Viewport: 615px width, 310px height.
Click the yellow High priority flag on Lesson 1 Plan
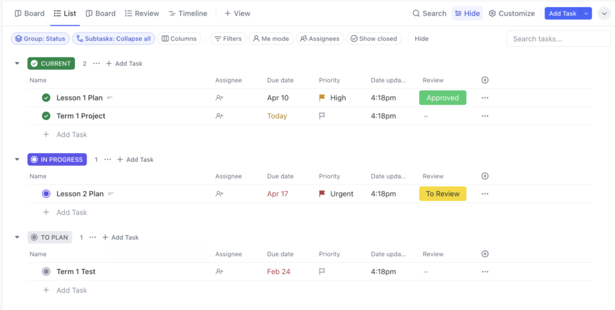click(322, 98)
